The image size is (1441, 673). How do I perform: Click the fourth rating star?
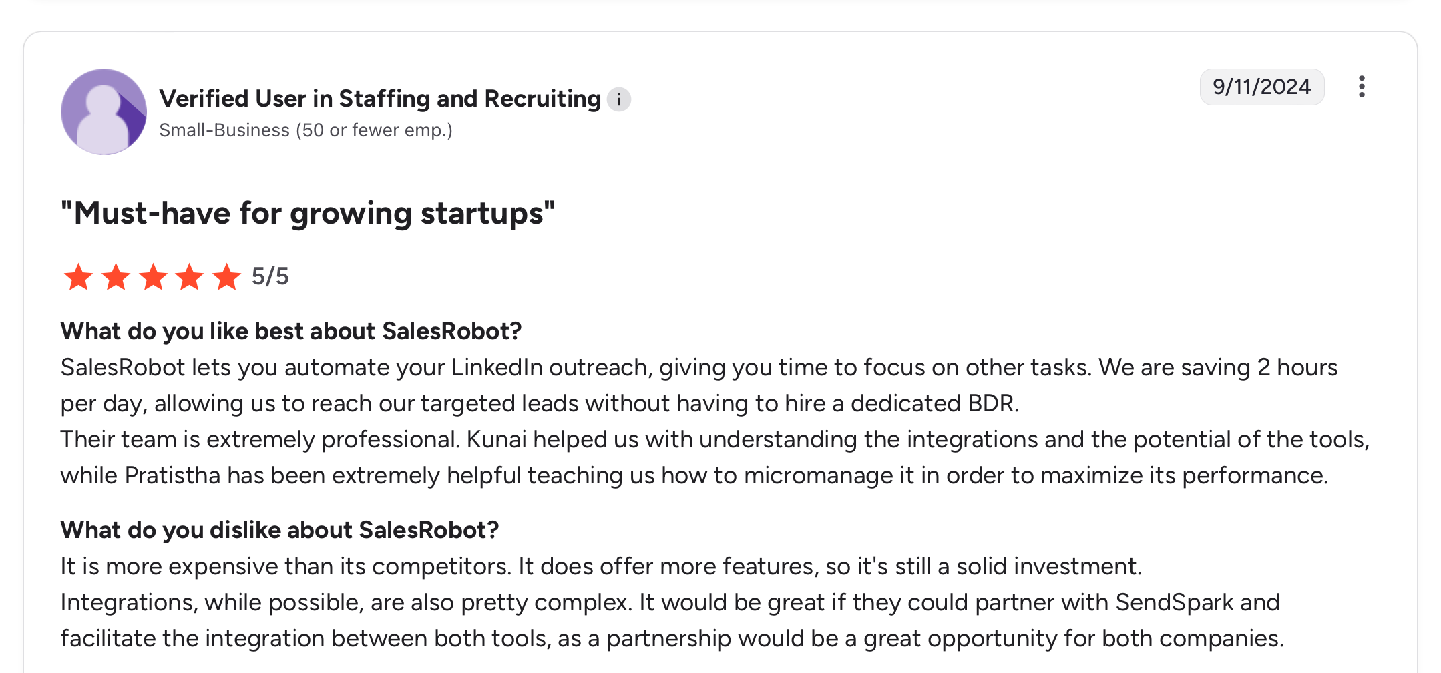point(190,277)
